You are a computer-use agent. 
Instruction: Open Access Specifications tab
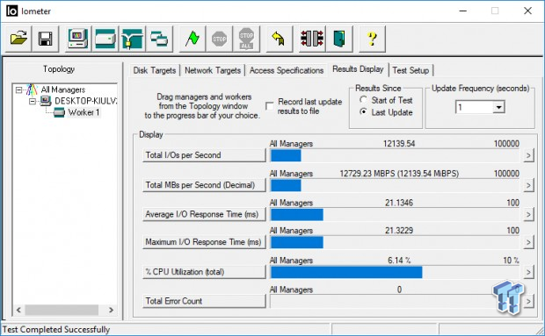coord(287,70)
